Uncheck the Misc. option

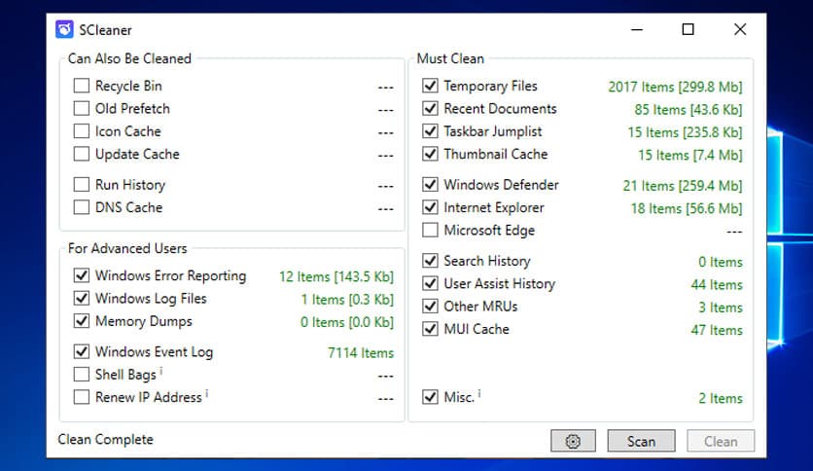click(430, 397)
